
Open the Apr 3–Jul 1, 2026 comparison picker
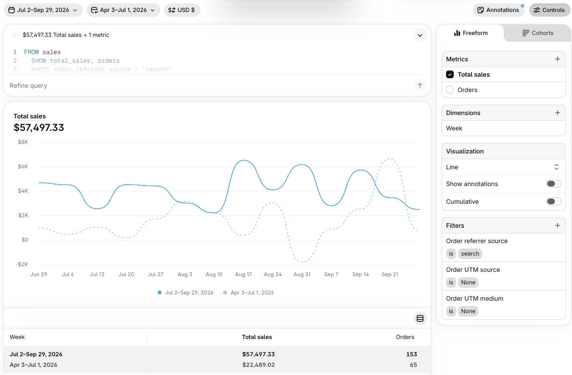click(x=124, y=10)
